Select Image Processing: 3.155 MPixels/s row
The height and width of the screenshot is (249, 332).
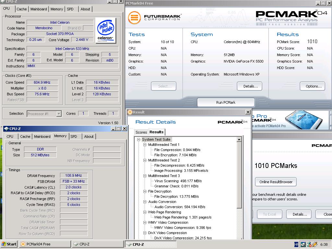(x=181, y=171)
